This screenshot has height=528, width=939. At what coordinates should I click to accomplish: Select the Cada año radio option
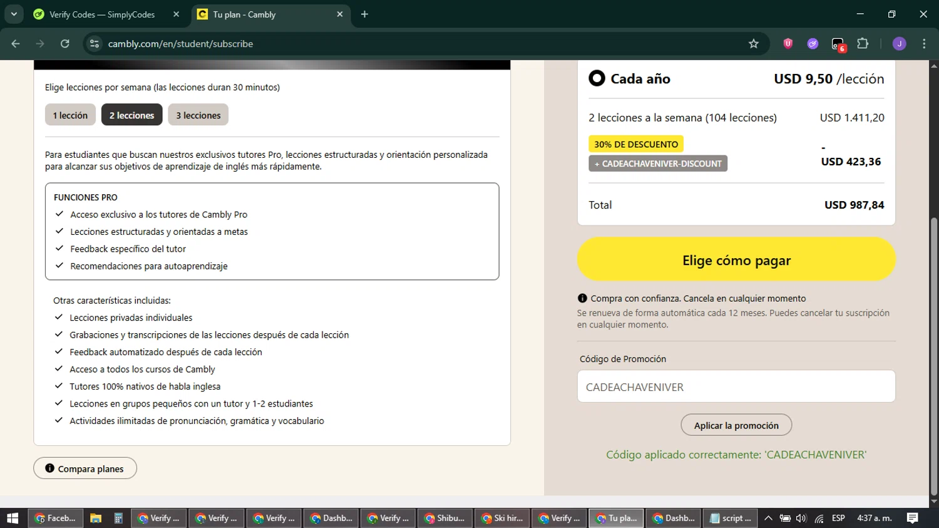(597, 78)
